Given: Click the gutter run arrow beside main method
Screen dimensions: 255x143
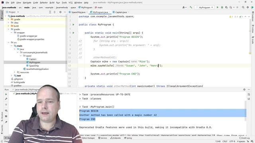Looking at the screenshot, I should pos(73,33).
